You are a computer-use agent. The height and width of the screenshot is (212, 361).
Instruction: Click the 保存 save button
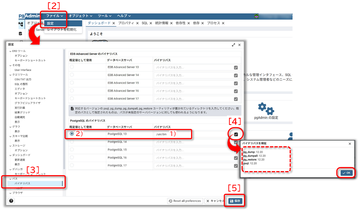click(x=235, y=201)
